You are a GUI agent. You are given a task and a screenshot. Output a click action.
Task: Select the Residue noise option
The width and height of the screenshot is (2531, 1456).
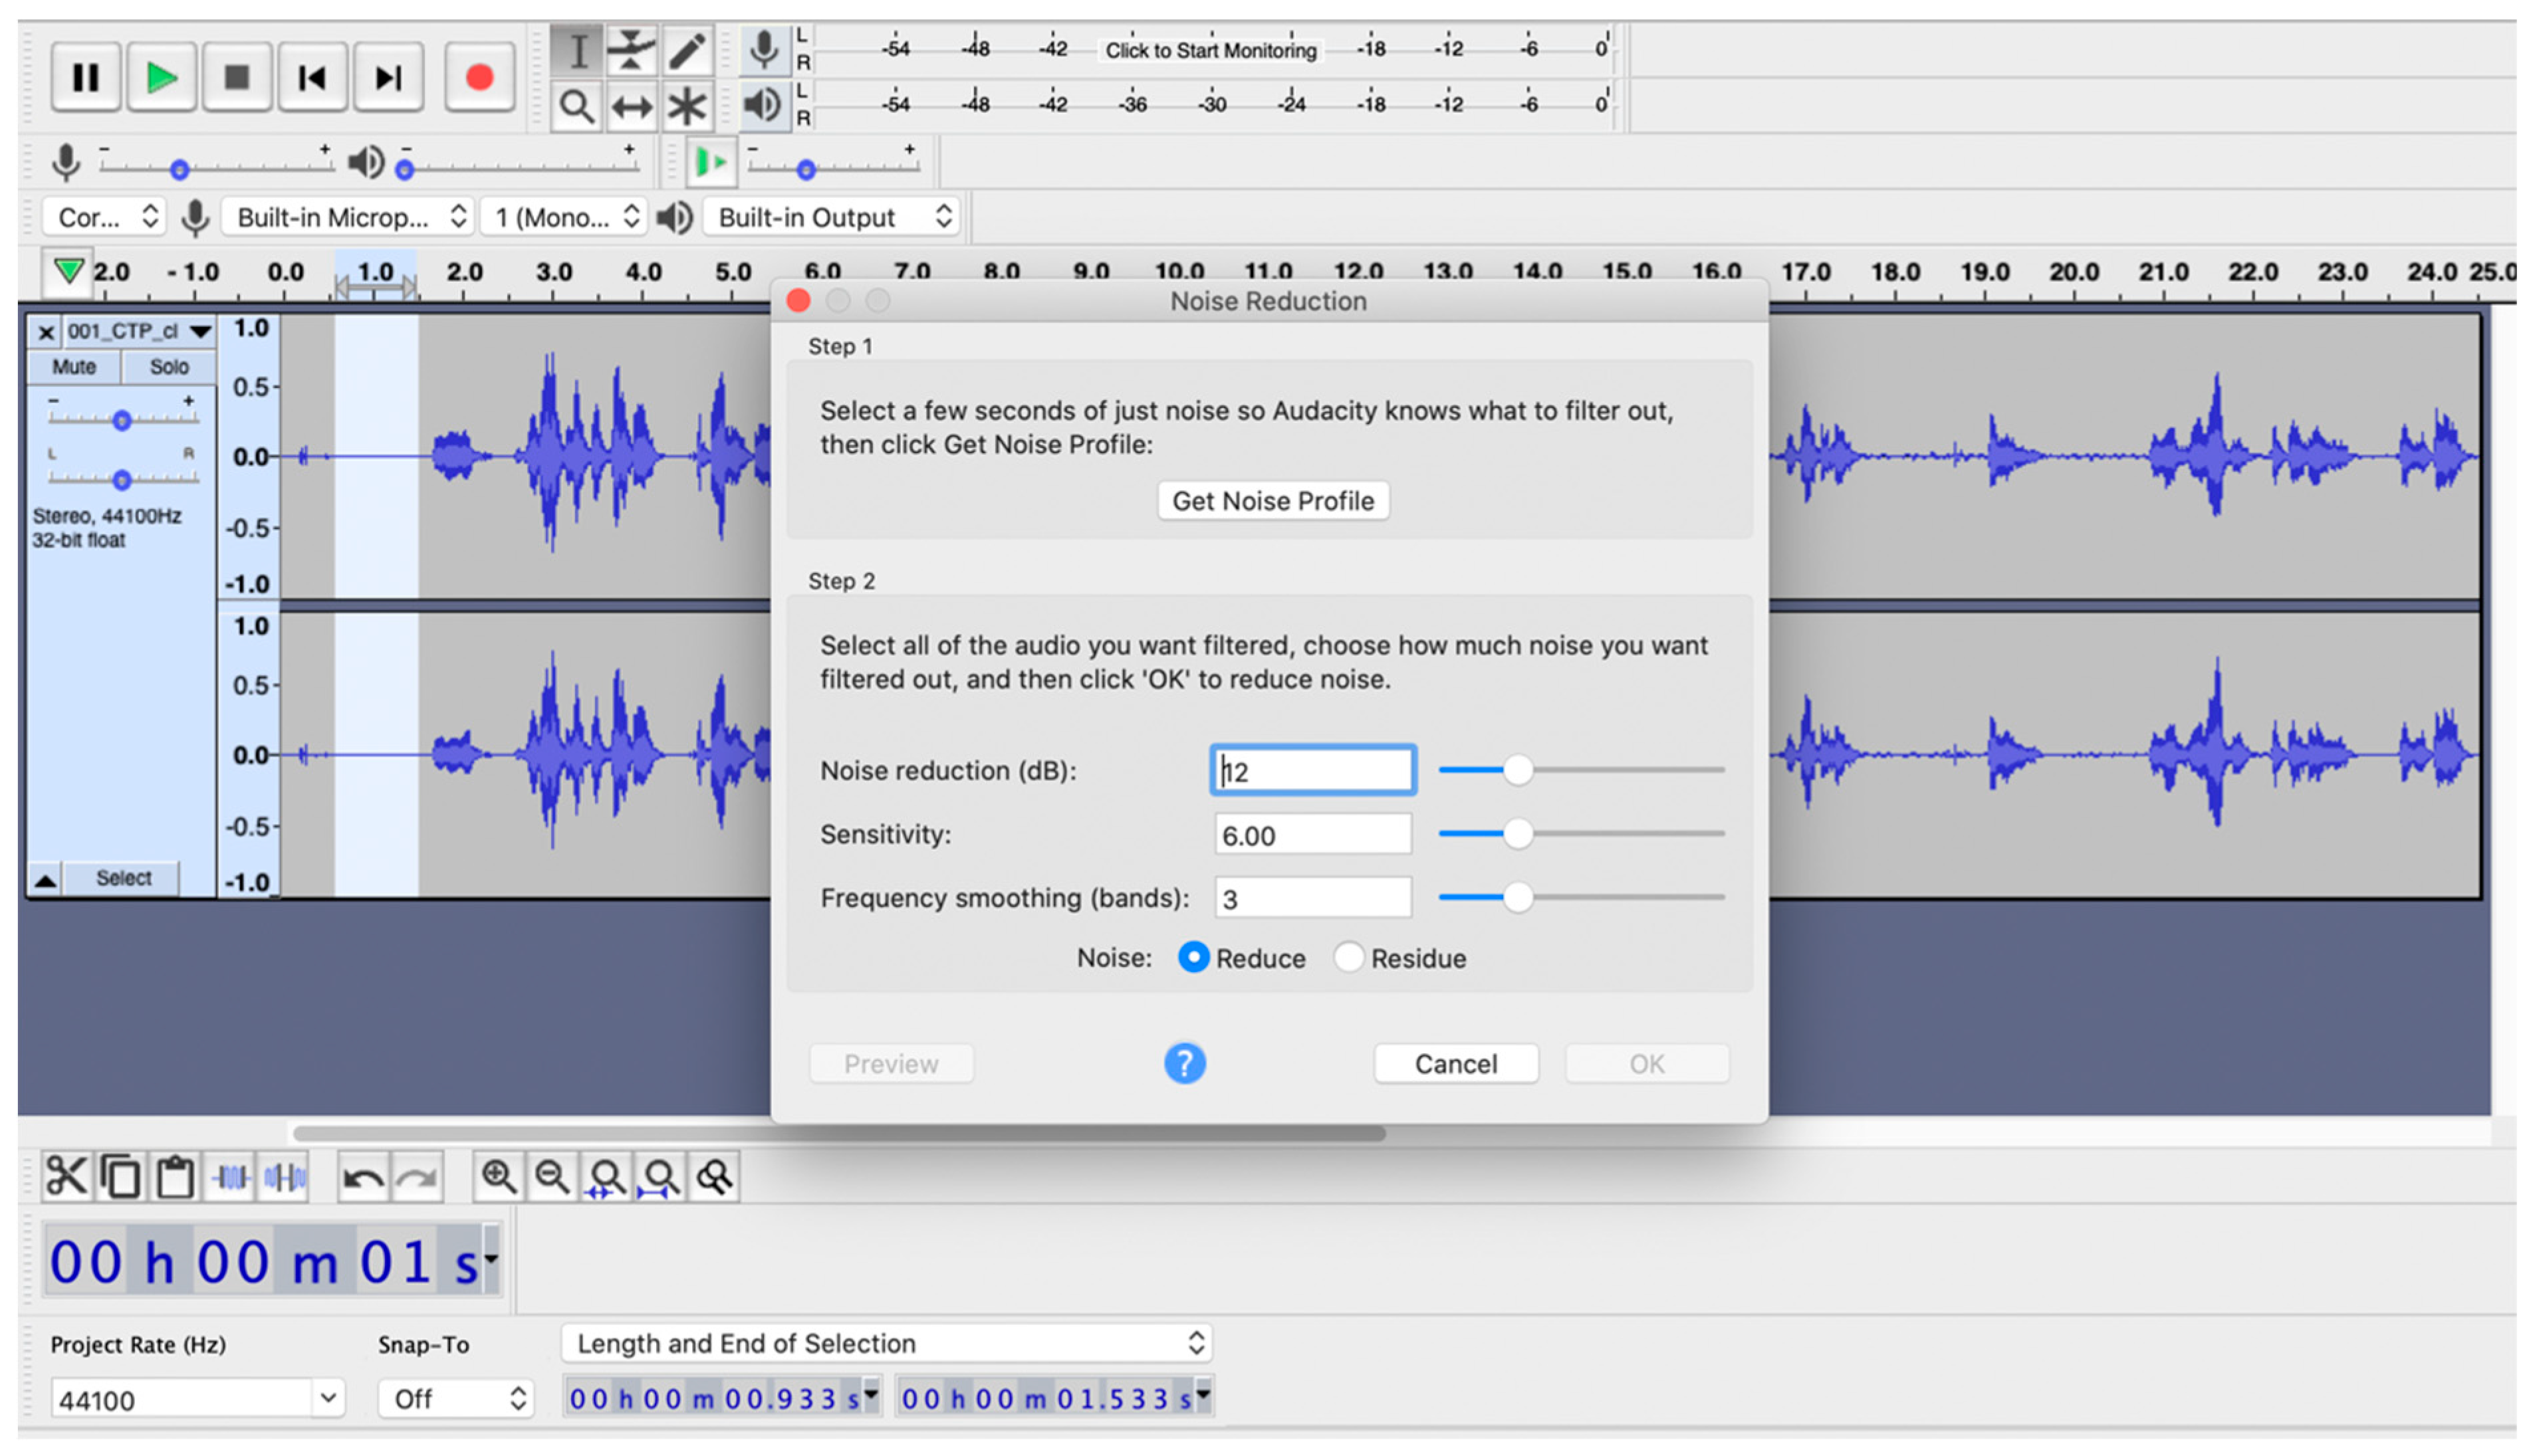[x=1348, y=957]
